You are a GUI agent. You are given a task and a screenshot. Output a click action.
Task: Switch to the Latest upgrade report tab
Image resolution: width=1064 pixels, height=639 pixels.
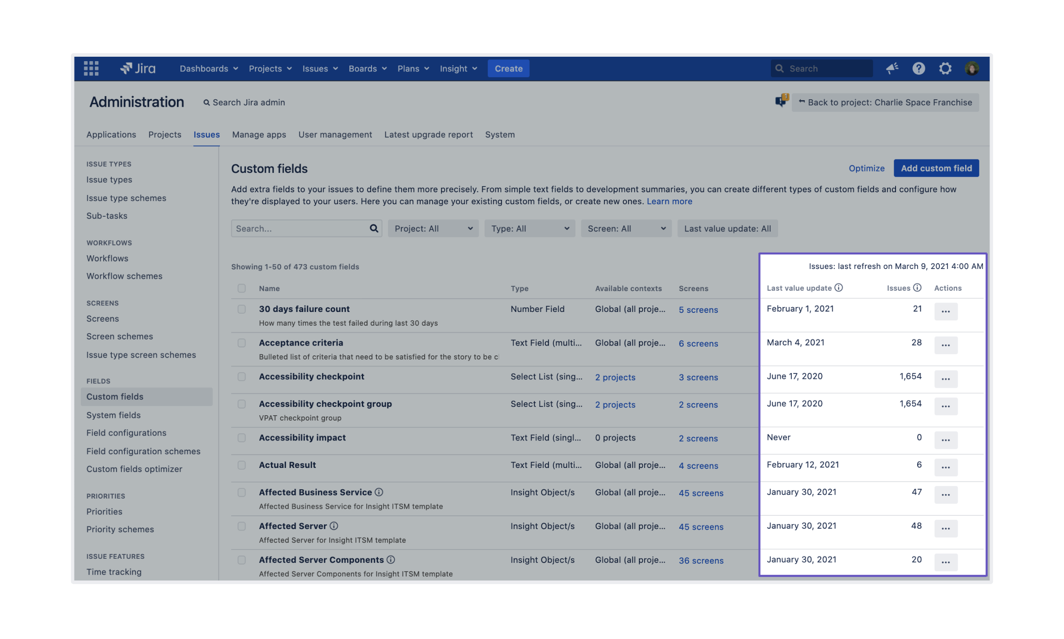pyautogui.click(x=428, y=134)
